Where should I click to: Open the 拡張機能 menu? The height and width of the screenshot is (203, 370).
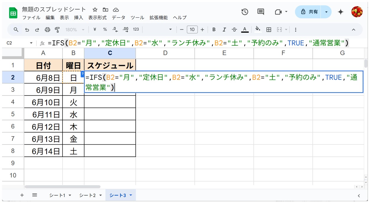(159, 18)
